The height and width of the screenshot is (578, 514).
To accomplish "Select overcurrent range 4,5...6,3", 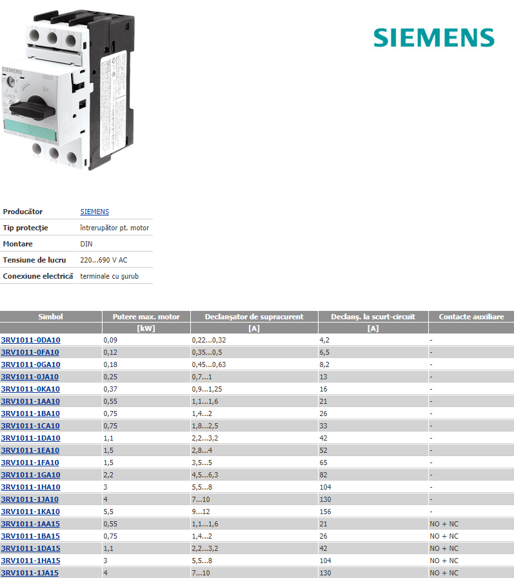I will pyautogui.click(x=205, y=475).
